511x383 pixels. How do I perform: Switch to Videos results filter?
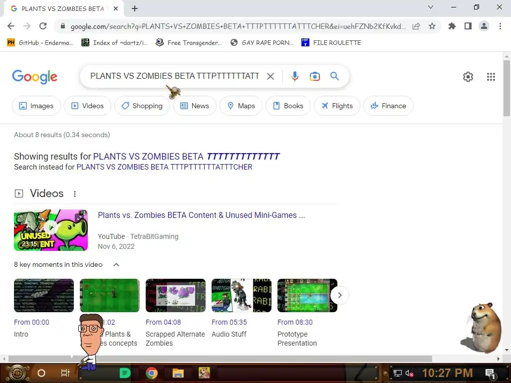[x=87, y=106]
